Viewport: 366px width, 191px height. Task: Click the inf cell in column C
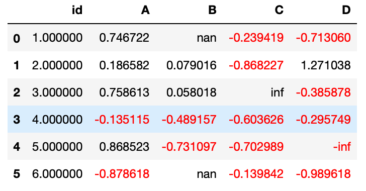click(278, 92)
